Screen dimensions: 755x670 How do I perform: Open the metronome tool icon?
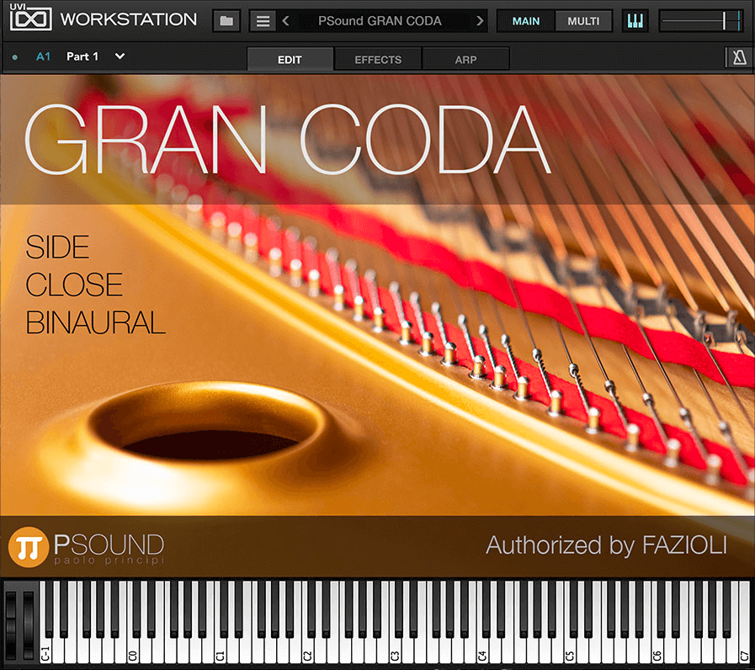tap(738, 57)
